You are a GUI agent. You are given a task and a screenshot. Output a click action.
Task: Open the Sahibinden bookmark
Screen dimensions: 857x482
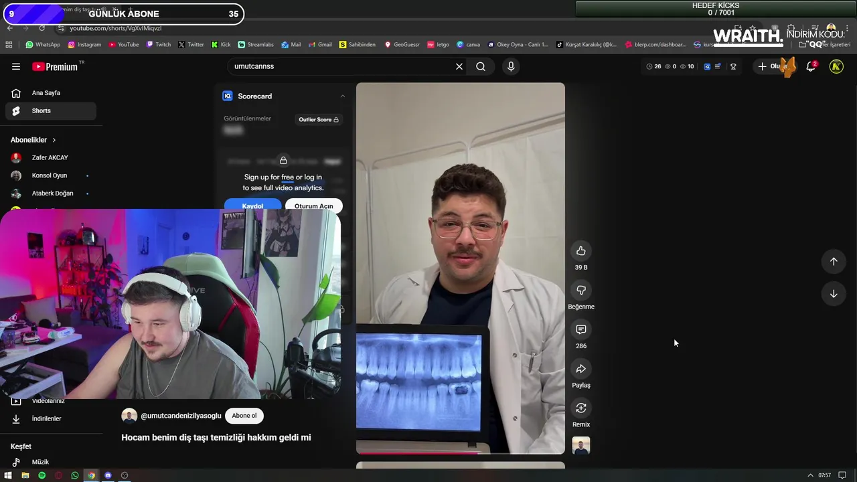click(x=357, y=45)
